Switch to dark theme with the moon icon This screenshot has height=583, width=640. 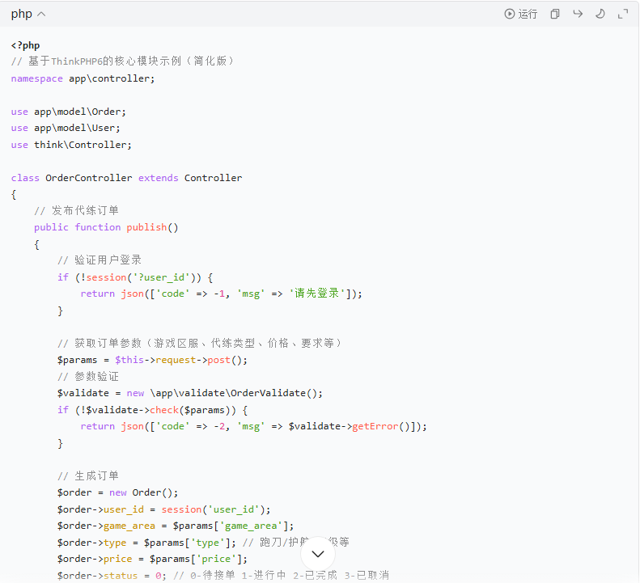click(600, 14)
